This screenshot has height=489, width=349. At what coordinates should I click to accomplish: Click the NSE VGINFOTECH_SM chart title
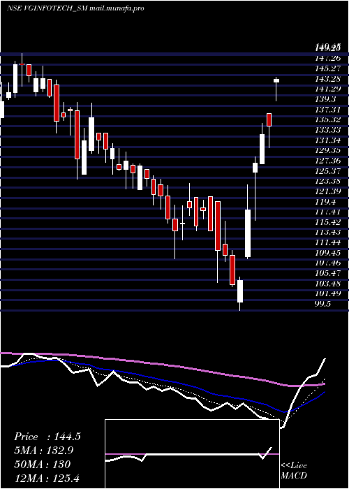tap(75, 8)
